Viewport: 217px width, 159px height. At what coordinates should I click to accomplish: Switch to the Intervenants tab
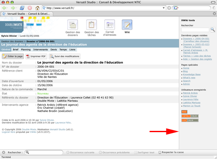40,49
